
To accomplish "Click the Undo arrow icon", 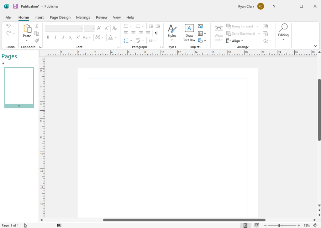I will tap(8, 26).
